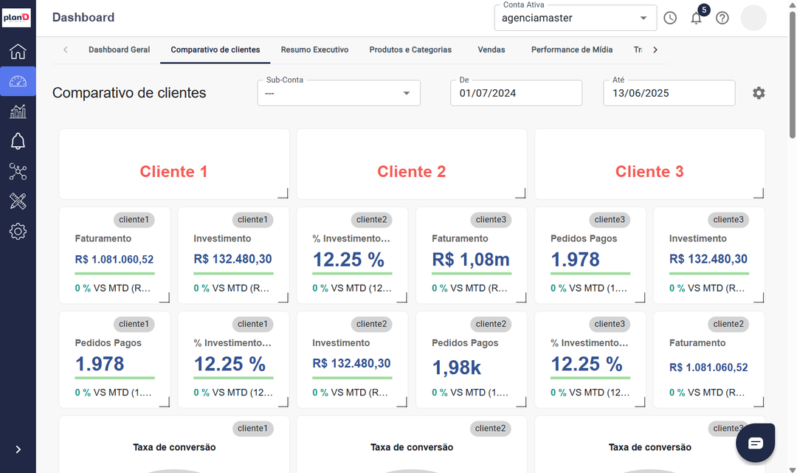
Task: Click the cliente1 tag on Taxa de conversão card
Action: [x=252, y=428]
